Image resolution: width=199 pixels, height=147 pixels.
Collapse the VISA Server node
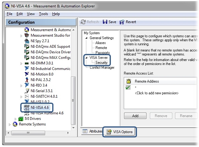pyautogui.click(x=87, y=58)
